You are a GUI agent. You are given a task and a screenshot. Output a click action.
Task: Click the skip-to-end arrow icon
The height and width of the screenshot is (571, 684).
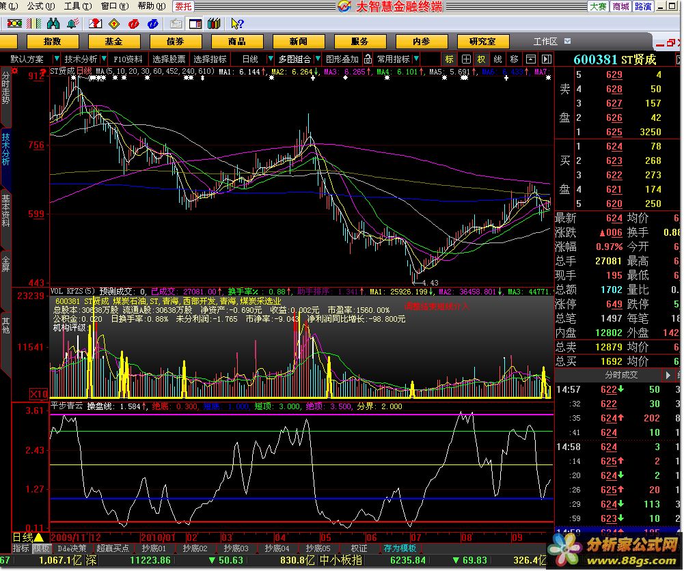[547, 59]
